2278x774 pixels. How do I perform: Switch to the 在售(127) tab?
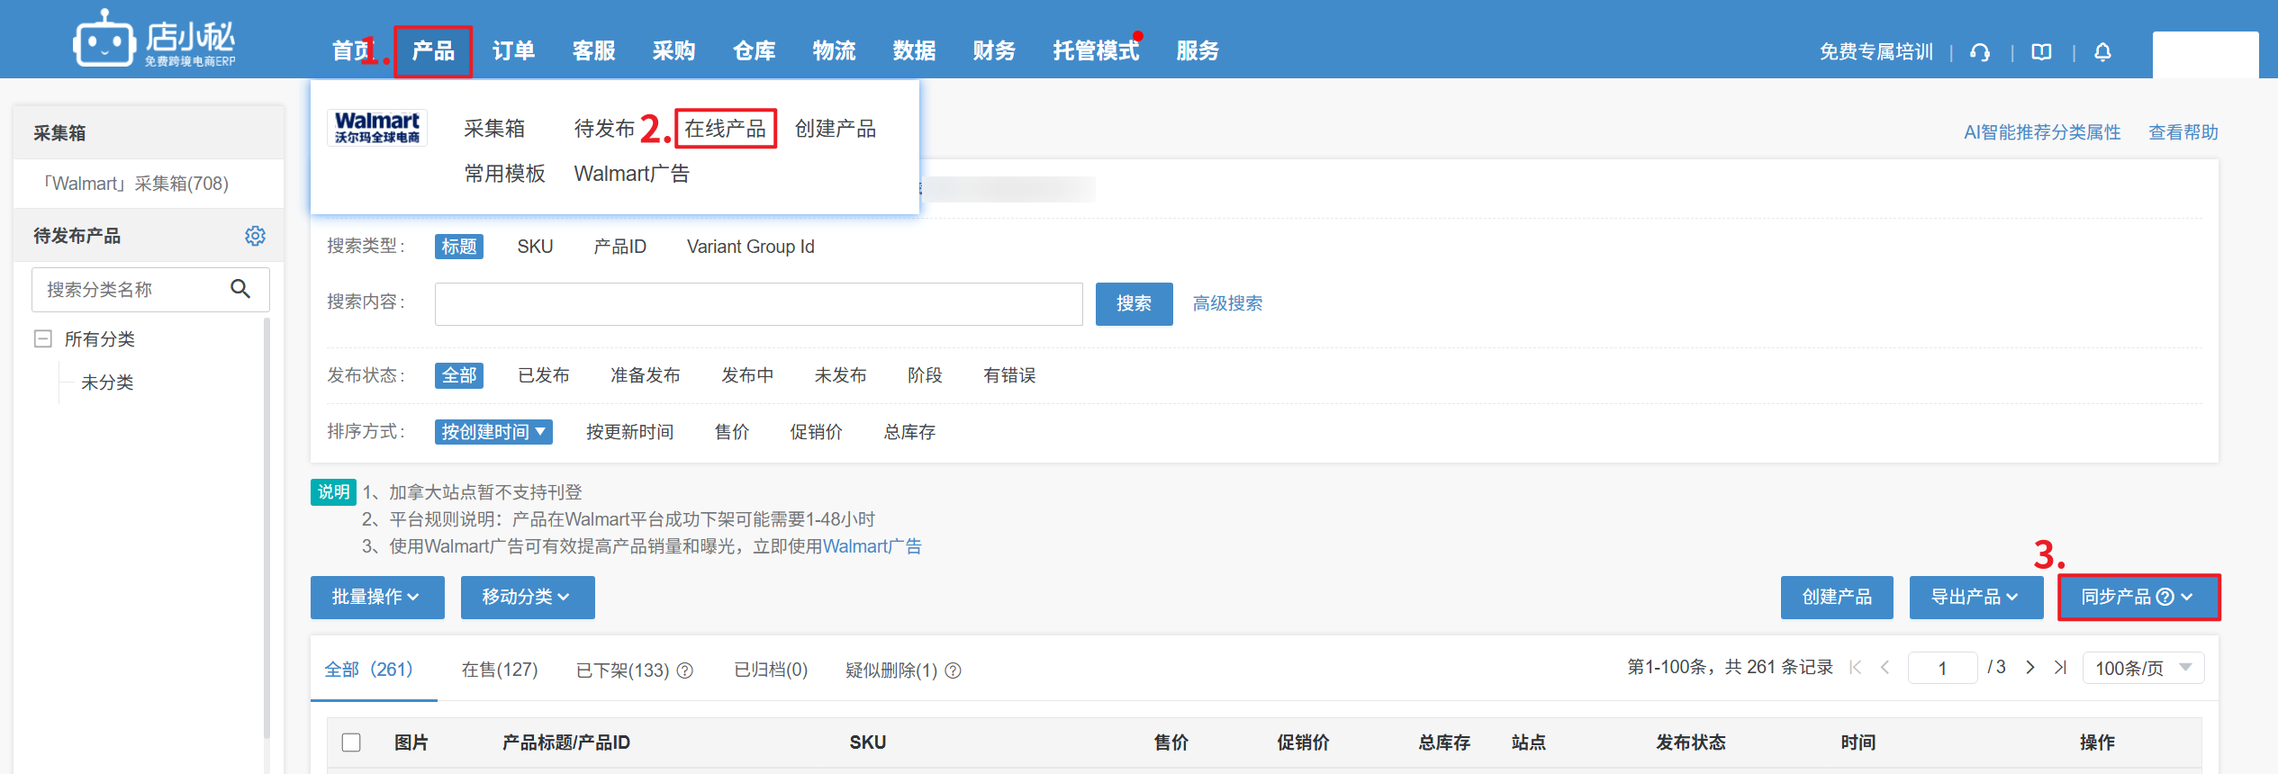pyautogui.click(x=500, y=670)
